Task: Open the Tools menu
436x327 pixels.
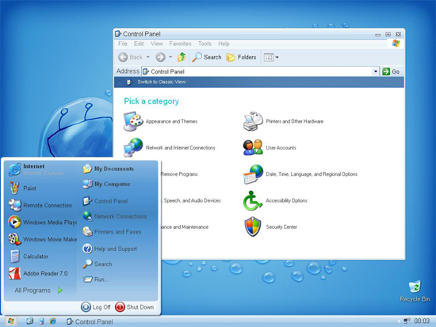Action: coord(205,44)
